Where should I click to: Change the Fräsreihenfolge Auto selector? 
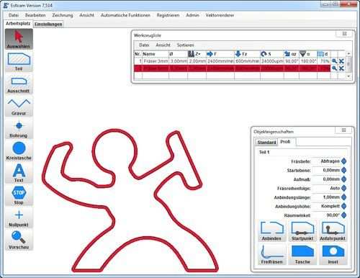(x=343, y=188)
